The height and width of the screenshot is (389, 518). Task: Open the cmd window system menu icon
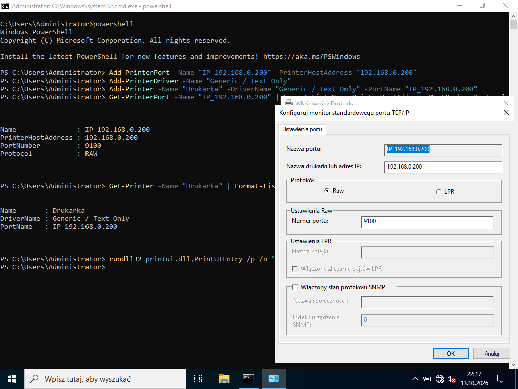[x=5, y=6]
